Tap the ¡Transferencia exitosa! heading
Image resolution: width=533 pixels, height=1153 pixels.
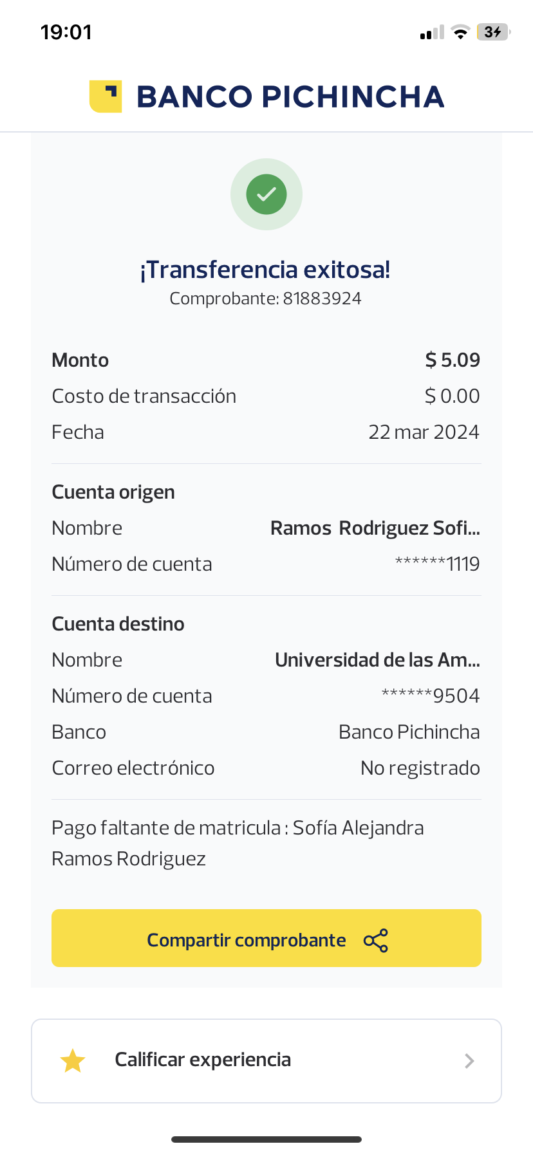point(265,270)
